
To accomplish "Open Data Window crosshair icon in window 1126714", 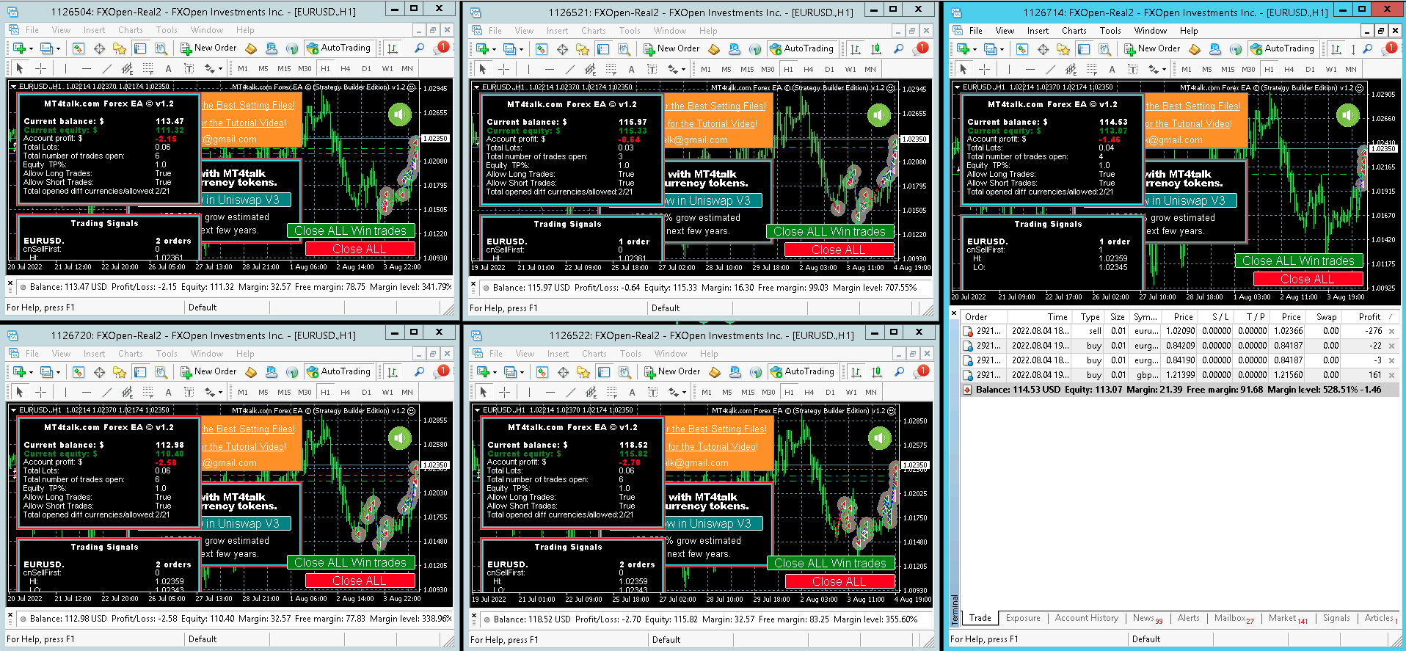I will click(x=1043, y=49).
